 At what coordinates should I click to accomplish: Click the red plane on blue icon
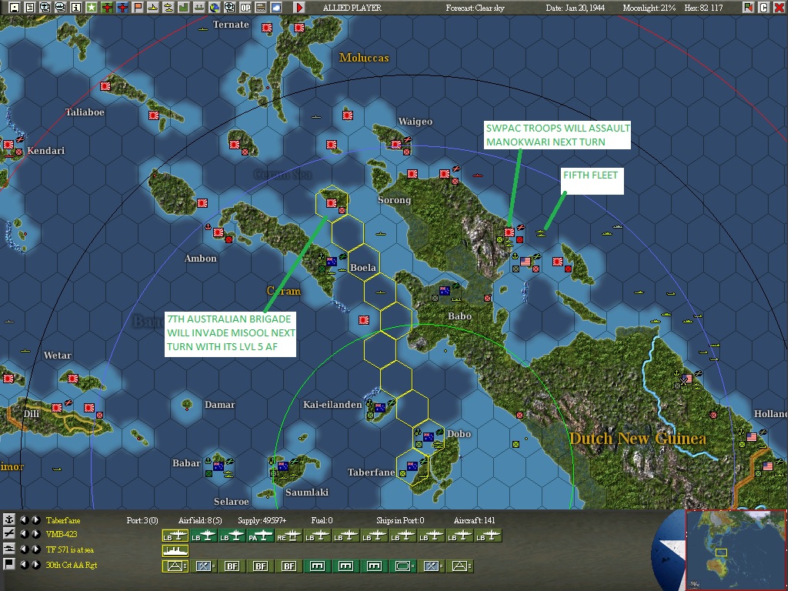(x=122, y=7)
